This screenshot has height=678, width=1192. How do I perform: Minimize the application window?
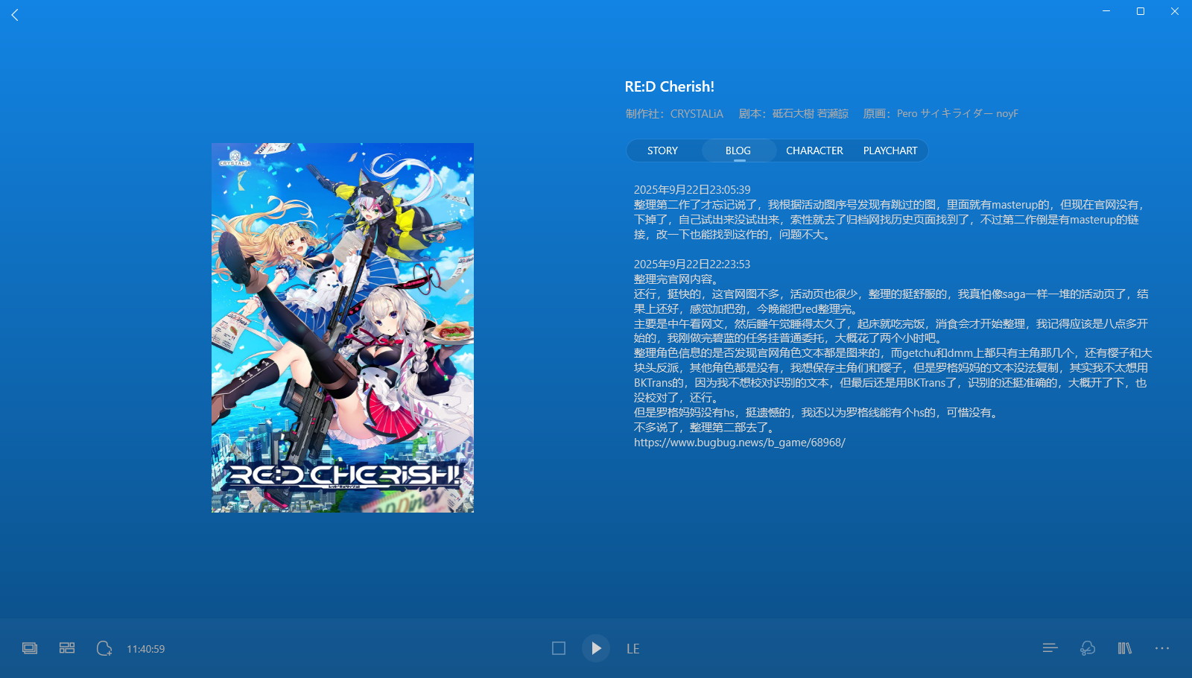pos(1106,11)
